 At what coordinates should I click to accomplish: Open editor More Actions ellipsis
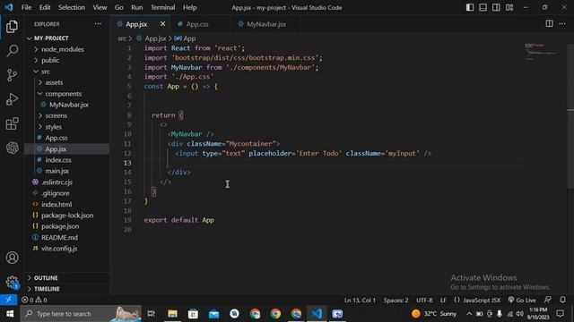coord(562,24)
